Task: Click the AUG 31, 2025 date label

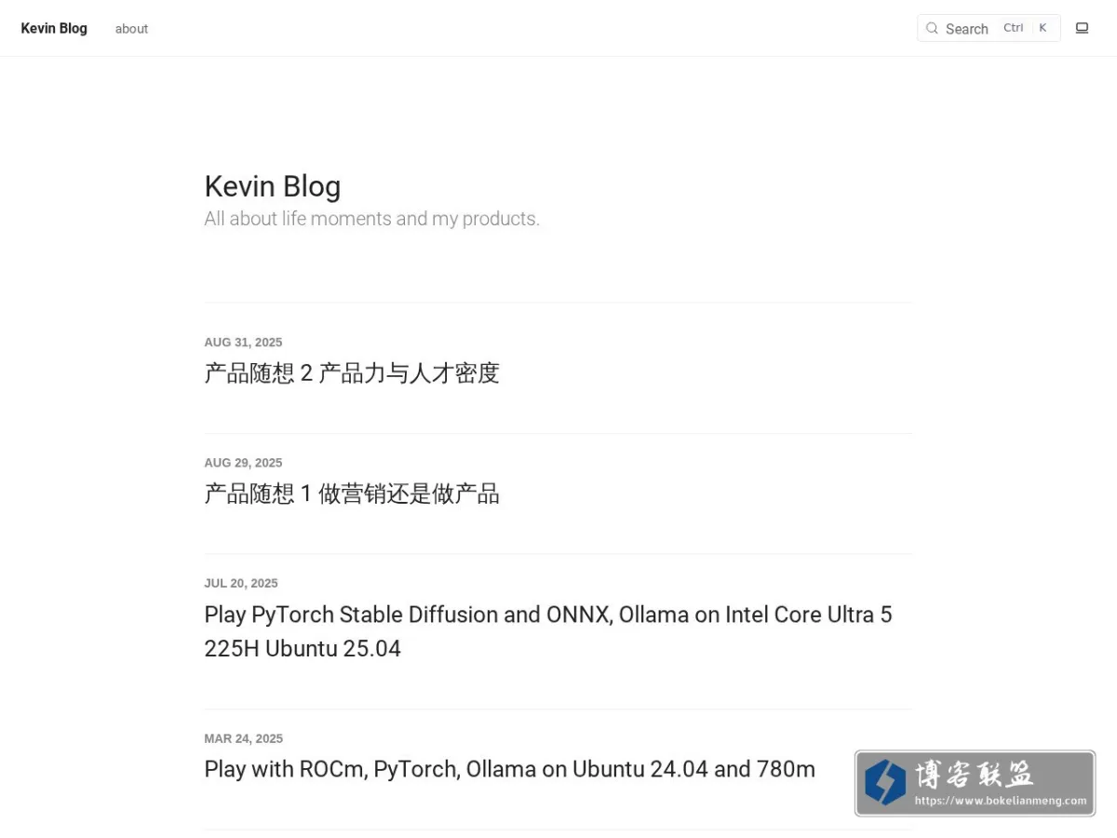Action: [x=243, y=343]
